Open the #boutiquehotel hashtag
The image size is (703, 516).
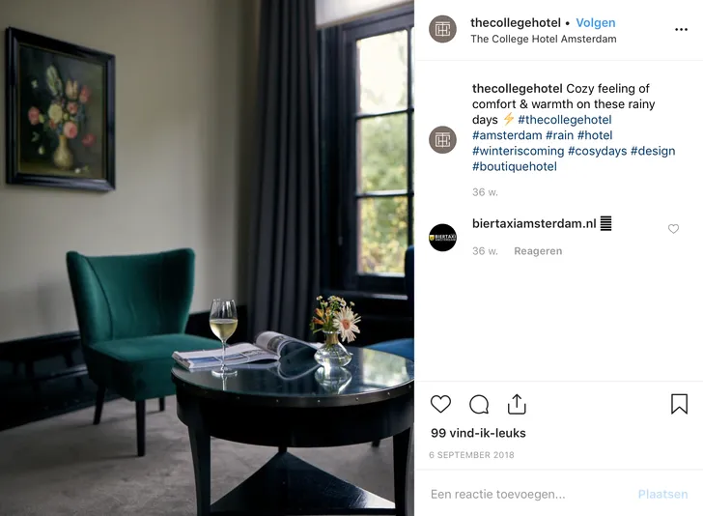tap(515, 167)
